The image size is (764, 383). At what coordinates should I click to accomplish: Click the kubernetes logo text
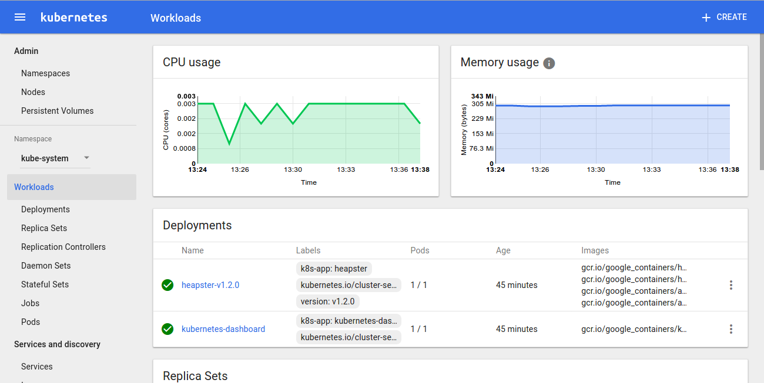74,17
